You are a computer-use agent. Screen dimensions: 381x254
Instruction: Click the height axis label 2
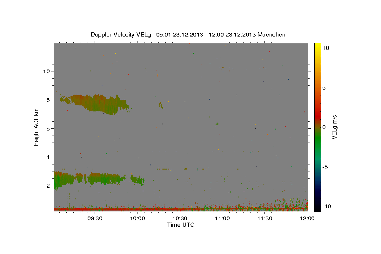coord(48,186)
